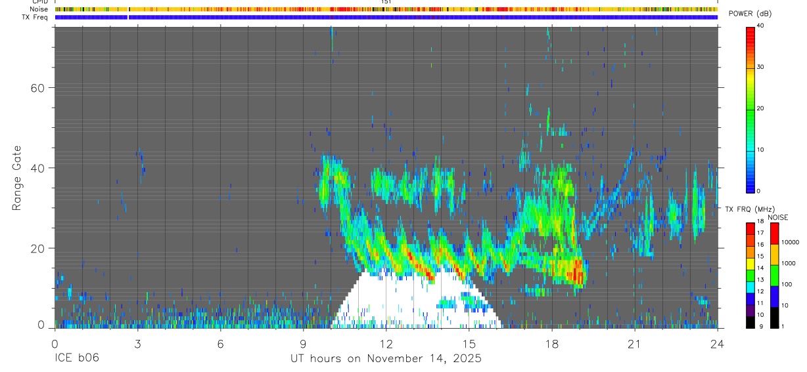Click the '18' hour tick on the time axis
The height and width of the screenshot is (372, 807).
click(x=552, y=343)
